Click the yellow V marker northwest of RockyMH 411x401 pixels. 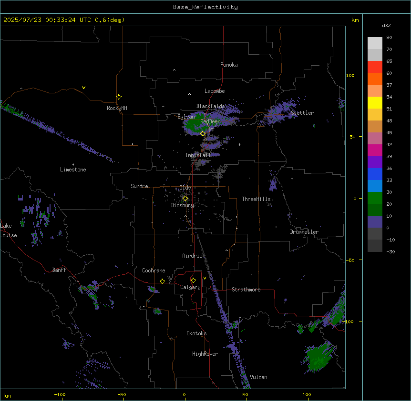[x=83, y=88]
